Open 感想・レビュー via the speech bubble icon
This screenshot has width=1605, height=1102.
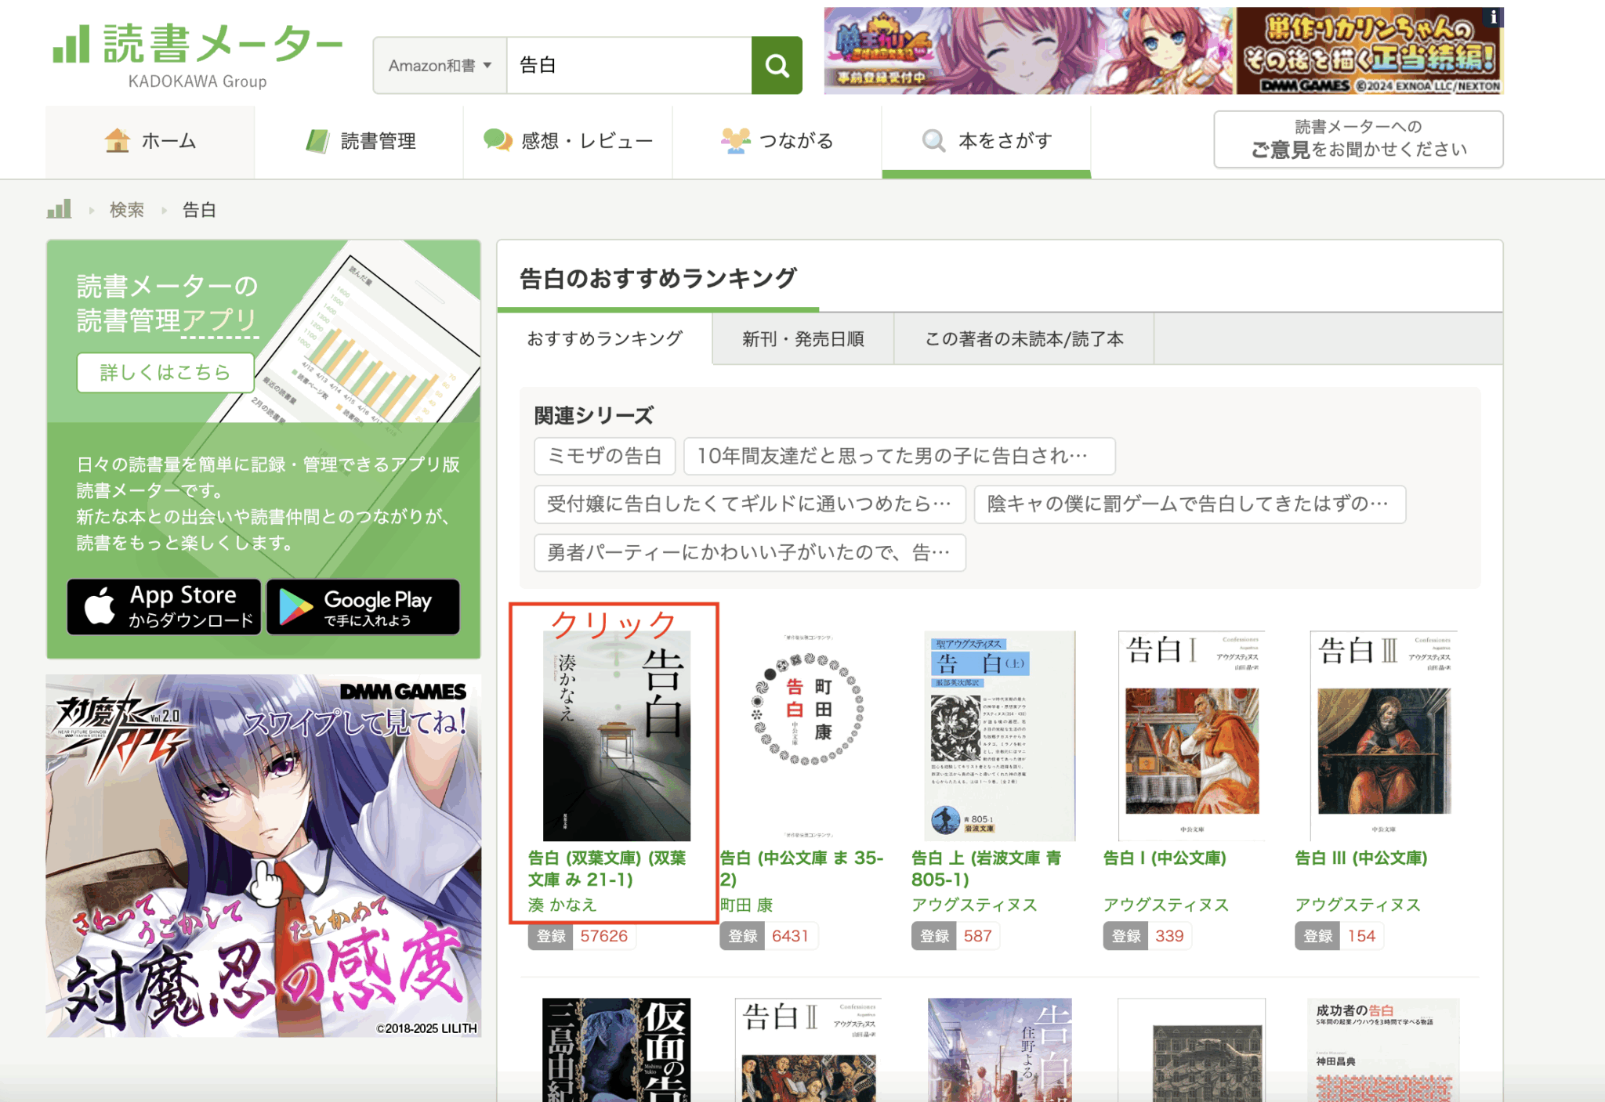[498, 141]
